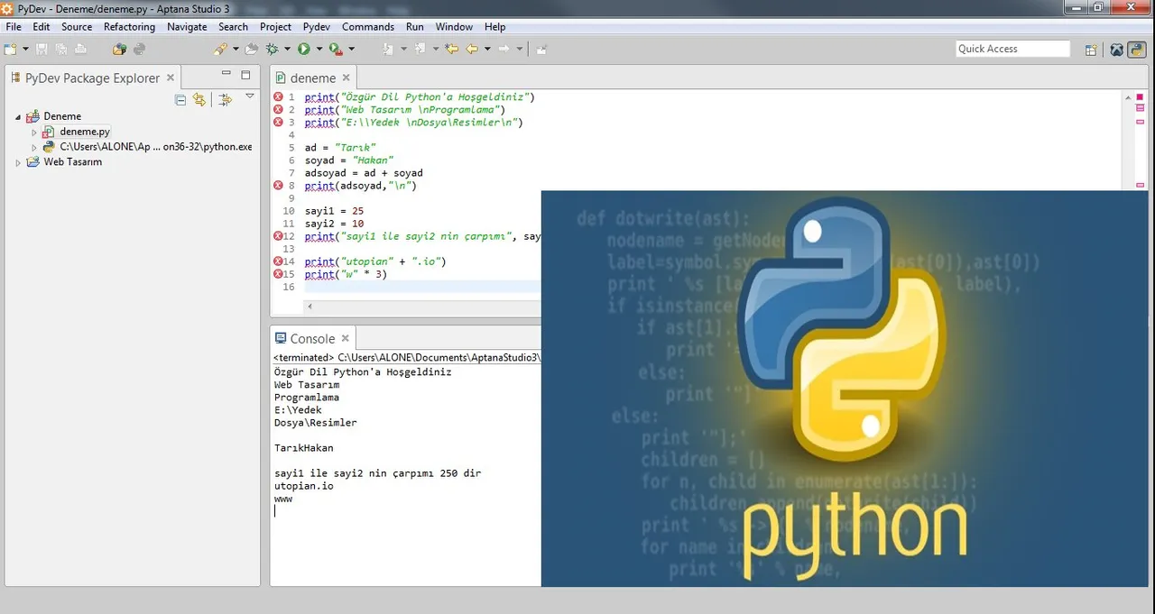Image resolution: width=1155 pixels, height=614 pixels.
Task: Maximize the PyDev Package Explorer panel
Action: (x=246, y=75)
